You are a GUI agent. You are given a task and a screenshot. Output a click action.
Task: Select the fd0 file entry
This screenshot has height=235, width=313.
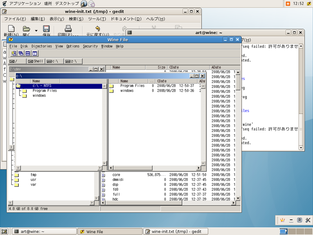115,190
